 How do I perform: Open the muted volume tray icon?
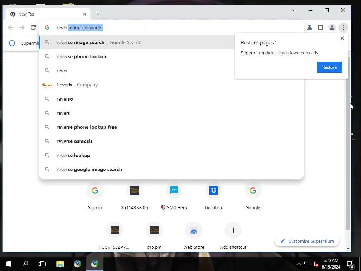315,264
